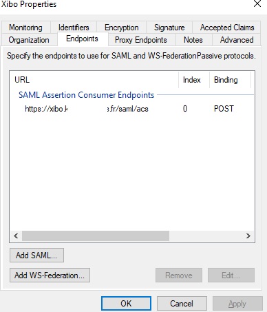Select the Encryption tab
Screen dimensions: 267x312
(x=122, y=28)
